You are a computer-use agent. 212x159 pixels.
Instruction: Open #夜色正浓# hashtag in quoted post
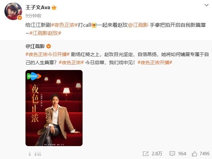pyautogui.click(x=71, y=63)
